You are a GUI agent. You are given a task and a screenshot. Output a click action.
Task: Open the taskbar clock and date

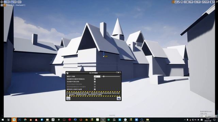click(208, 120)
